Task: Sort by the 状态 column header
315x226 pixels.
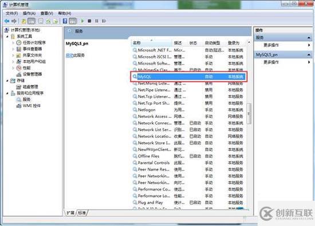Action: tap(195, 43)
